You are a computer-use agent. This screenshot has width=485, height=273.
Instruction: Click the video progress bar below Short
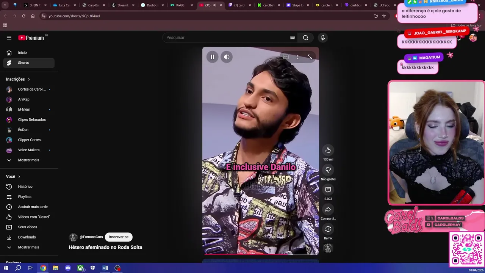(x=261, y=254)
